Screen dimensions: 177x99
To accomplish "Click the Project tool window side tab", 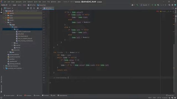I will pos(1,10).
